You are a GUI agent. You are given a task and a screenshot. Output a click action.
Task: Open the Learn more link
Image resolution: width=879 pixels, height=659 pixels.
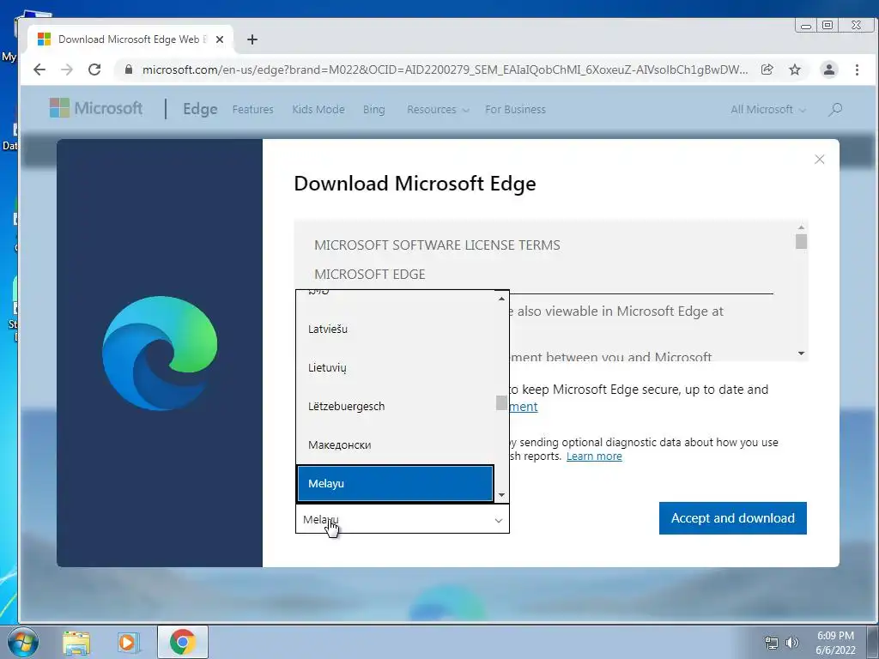pyautogui.click(x=594, y=456)
